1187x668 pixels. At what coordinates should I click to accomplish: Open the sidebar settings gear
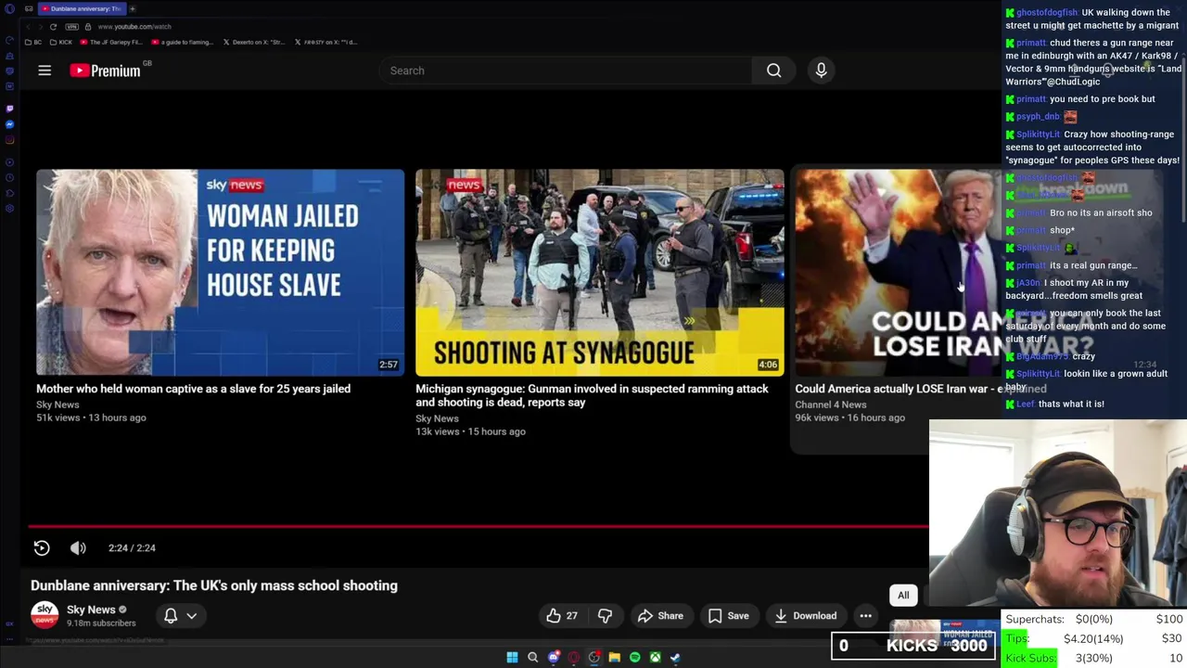click(x=9, y=209)
